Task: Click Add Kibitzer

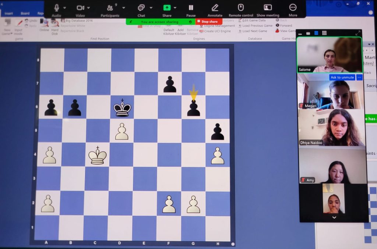Action: coord(180,32)
